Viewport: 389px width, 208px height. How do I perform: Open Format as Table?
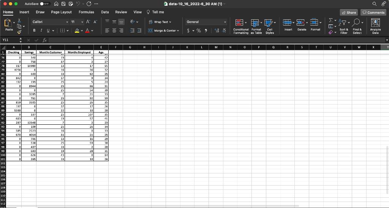[256, 27]
